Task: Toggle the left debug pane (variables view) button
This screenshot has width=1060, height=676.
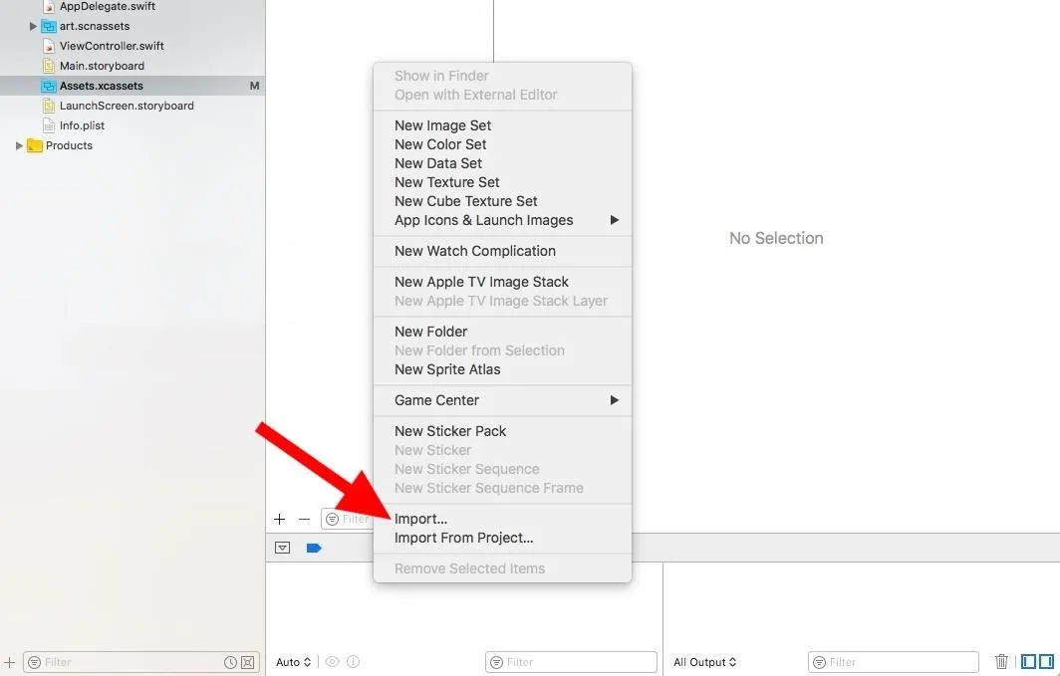Action: pyautogui.click(x=1028, y=662)
